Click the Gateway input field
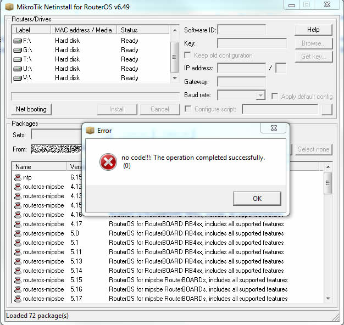 pyautogui.click(x=242, y=82)
